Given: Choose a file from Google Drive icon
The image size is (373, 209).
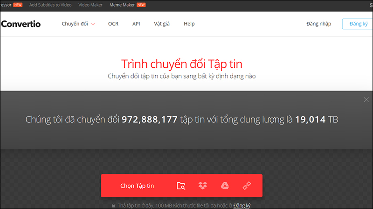Looking at the screenshot, I should pyautogui.click(x=225, y=185).
